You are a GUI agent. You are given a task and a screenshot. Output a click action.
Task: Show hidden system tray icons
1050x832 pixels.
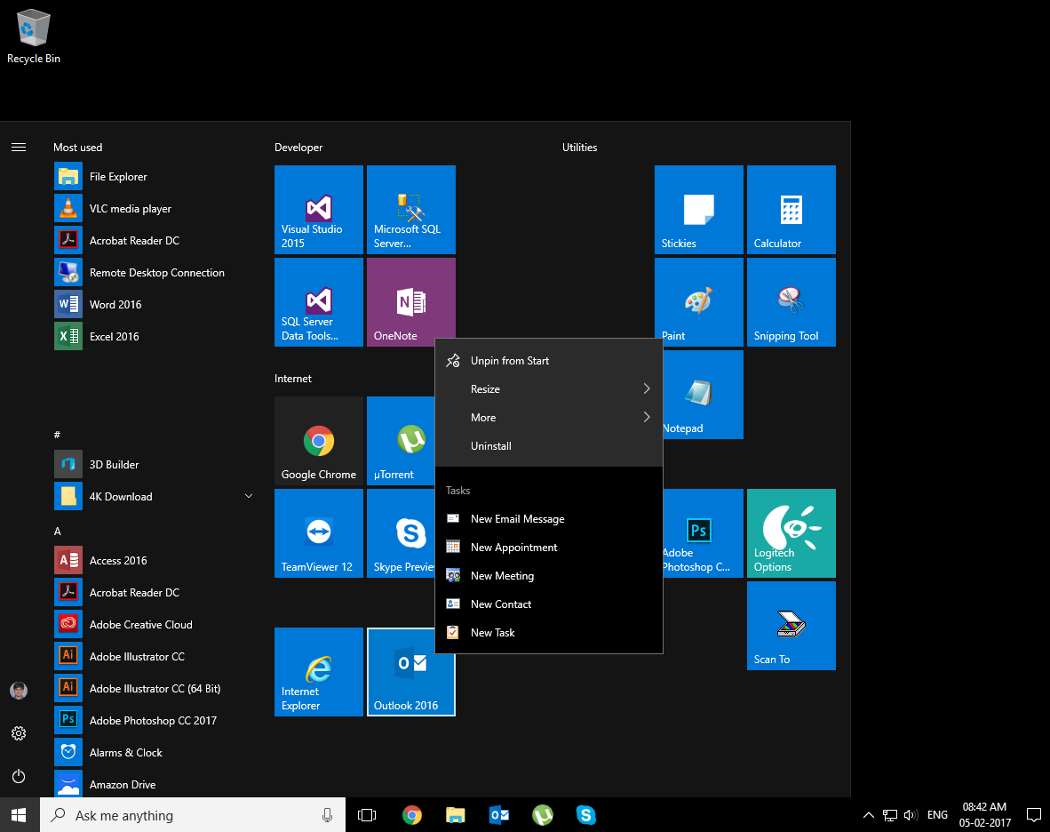click(869, 815)
